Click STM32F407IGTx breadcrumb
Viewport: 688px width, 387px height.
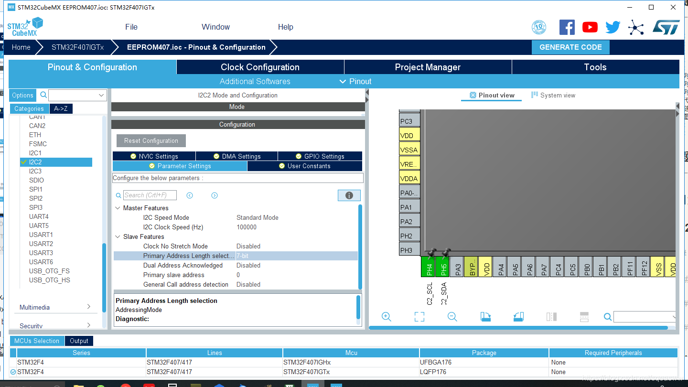click(77, 47)
